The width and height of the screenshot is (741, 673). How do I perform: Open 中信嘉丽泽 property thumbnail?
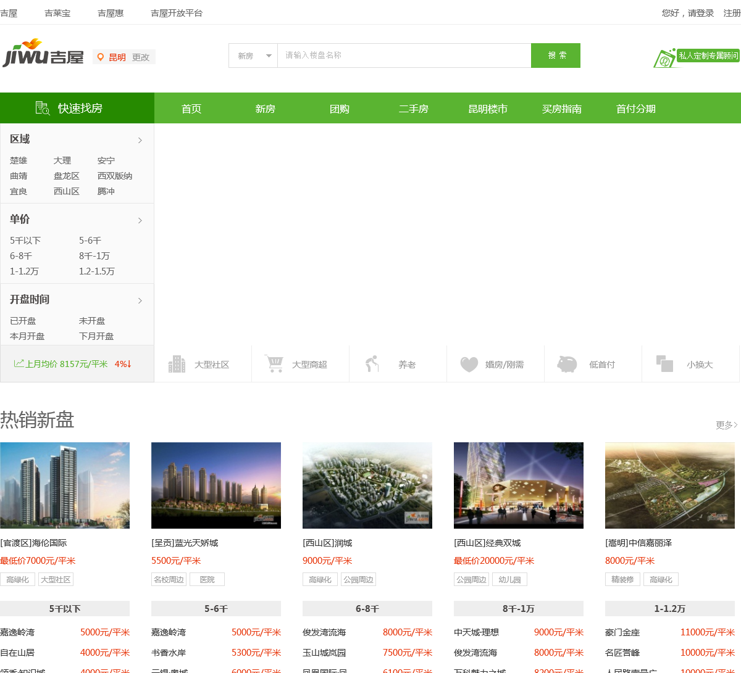pyautogui.click(x=670, y=485)
